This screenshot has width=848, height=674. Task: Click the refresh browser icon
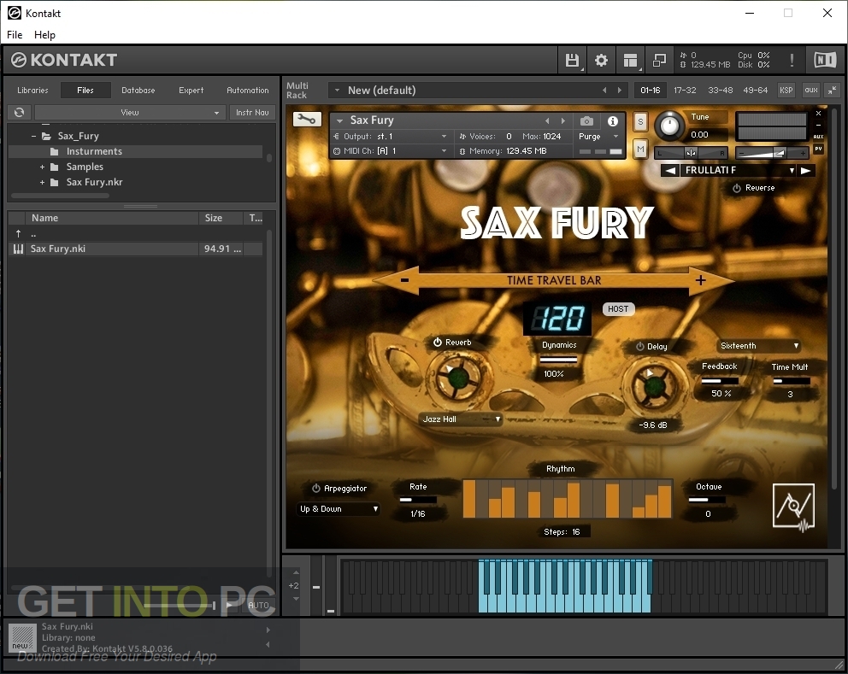19,112
